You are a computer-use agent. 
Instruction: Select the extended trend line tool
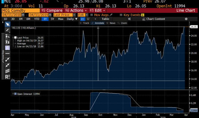[x=7, y=65]
